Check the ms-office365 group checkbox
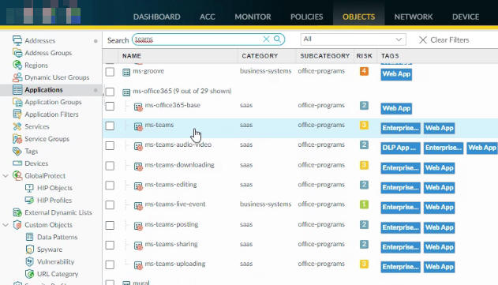 click(110, 92)
